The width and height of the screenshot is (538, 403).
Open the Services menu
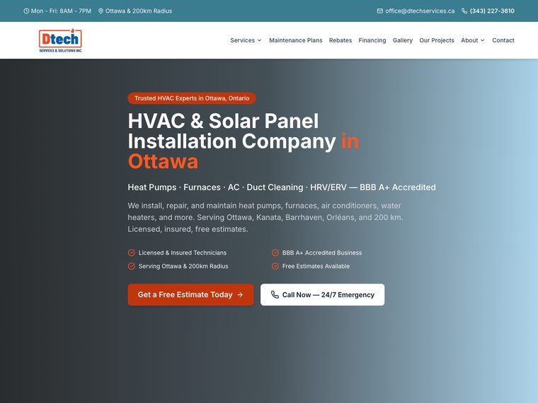[246, 40]
